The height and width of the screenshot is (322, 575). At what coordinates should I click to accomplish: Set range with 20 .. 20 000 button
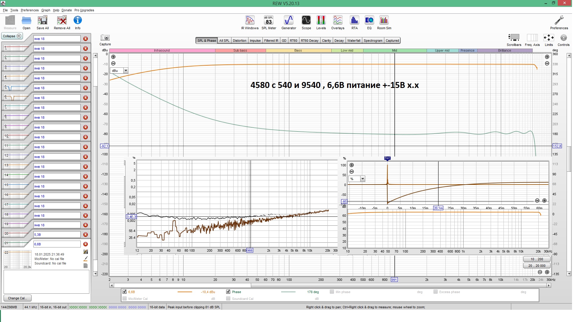point(537,266)
